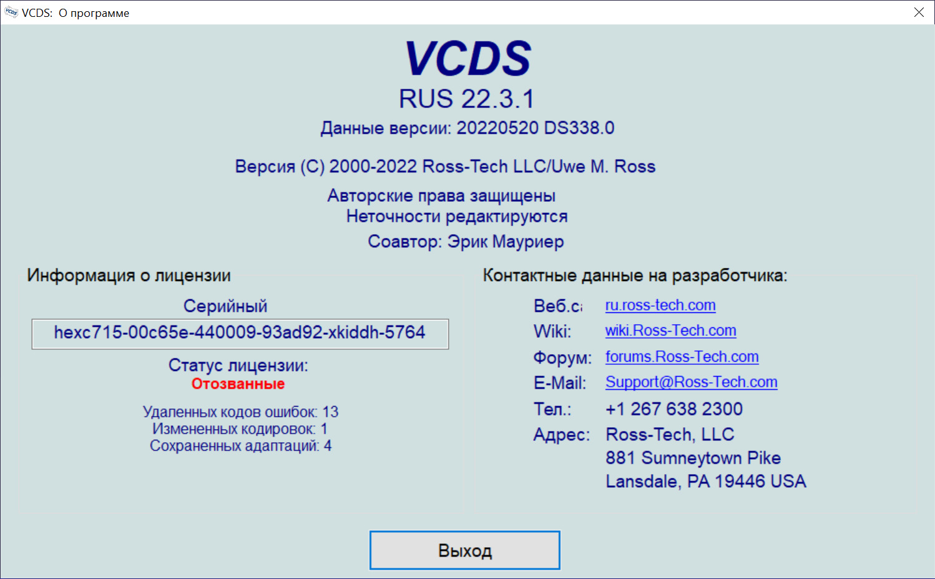
Task: Click the Соавтор: Эрик Мауриер text
Action: pyautogui.click(x=466, y=242)
